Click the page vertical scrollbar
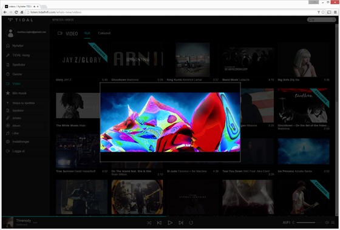This screenshot has width=340, height=230. (337, 65)
